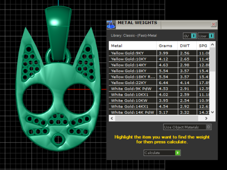
Task: Click the horizontal scroll right arrow
Action: [x=206, y=118]
